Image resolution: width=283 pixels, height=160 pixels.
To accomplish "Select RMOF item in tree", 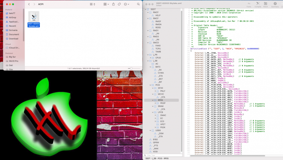I will (158, 21).
